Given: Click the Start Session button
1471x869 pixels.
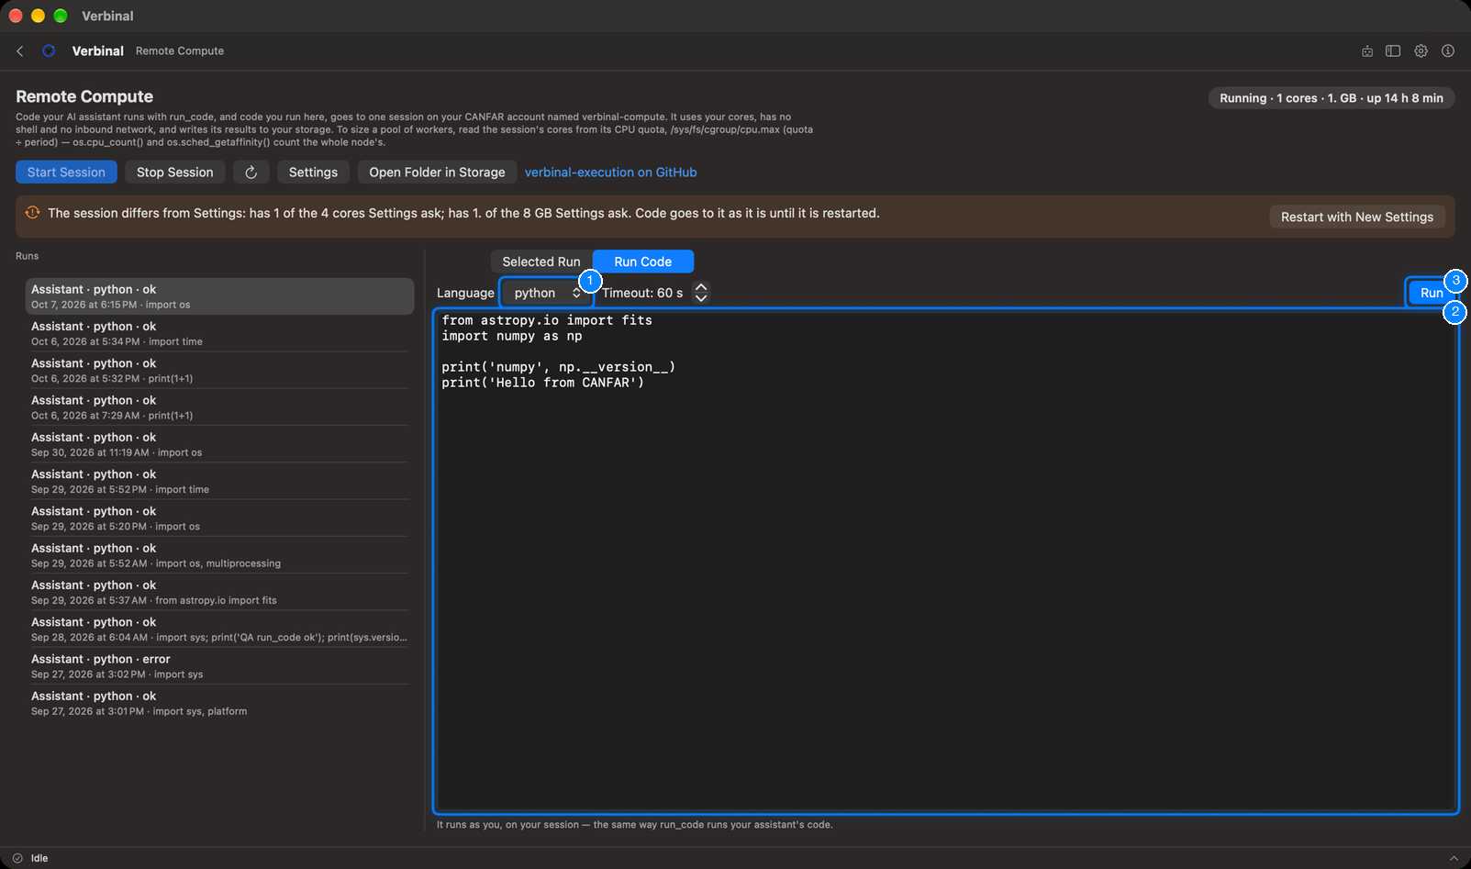Looking at the screenshot, I should (x=66, y=173).
